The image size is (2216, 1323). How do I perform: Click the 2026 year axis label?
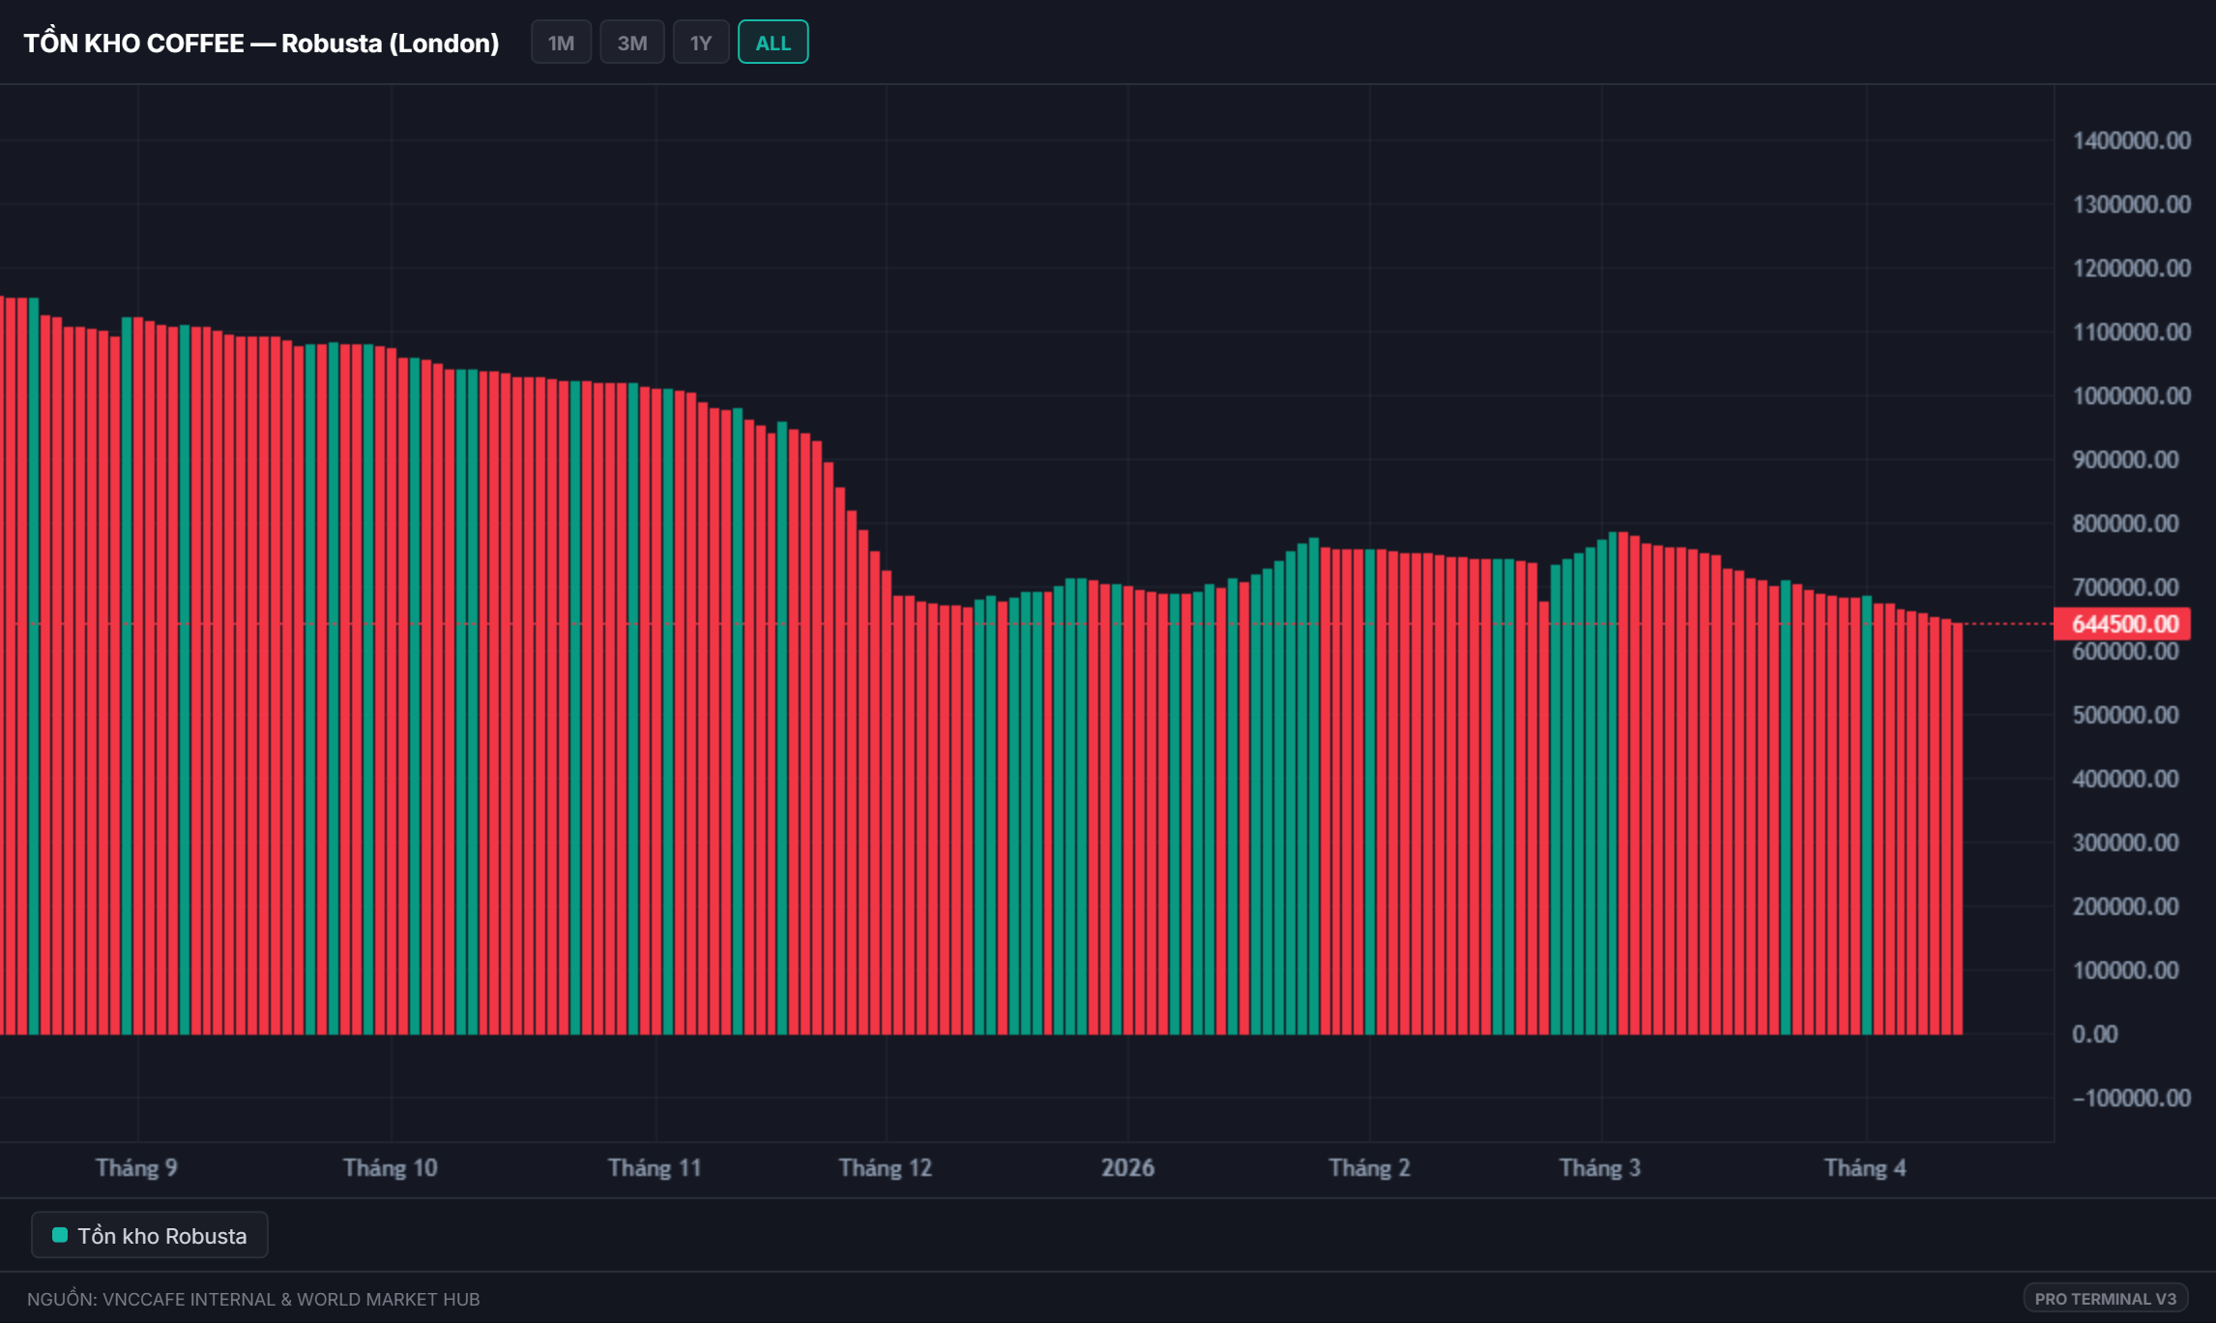tap(1127, 1167)
